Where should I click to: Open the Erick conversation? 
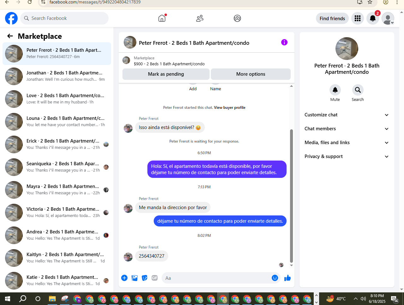click(57, 144)
